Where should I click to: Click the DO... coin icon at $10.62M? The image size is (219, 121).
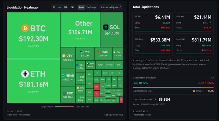[114, 52]
